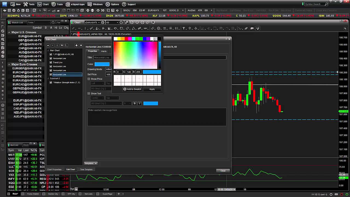Click the R value field in color picker

coord(119,72)
